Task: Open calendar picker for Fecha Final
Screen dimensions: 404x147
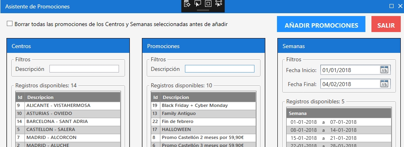Action: pos(384,84)
